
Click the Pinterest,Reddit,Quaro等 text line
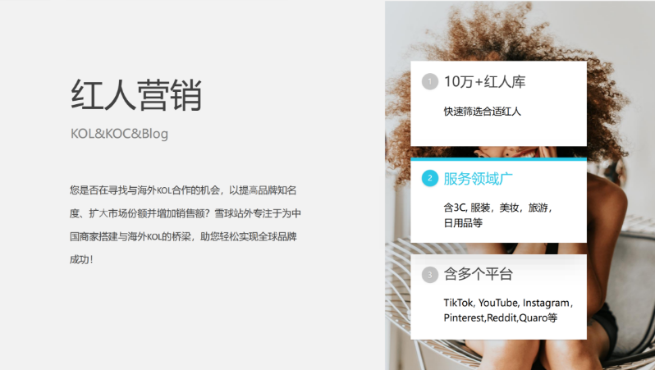501,317
